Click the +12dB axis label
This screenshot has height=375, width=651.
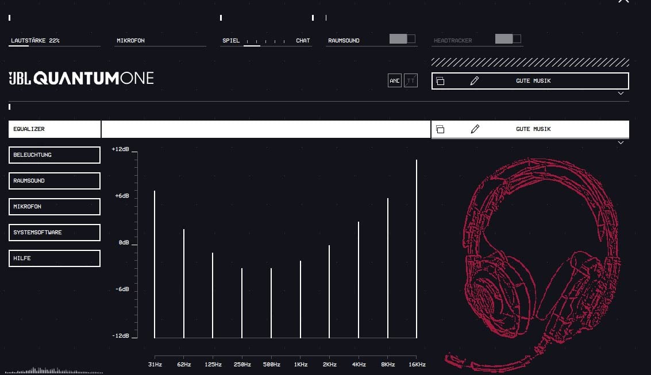[121, 149]
